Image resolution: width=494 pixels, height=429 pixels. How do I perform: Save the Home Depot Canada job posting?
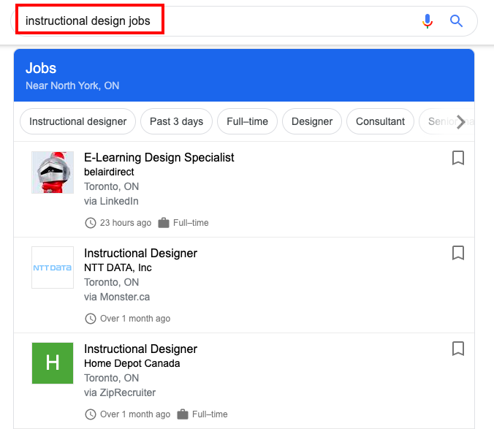pyautogui.click(x=458, y=349)
